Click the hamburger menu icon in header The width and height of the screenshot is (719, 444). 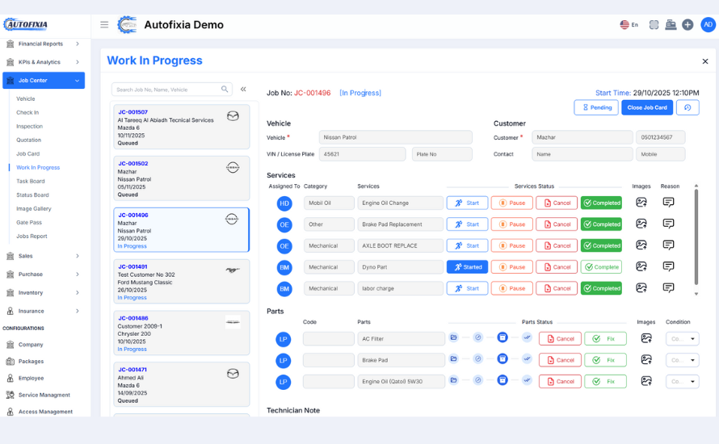(104, 25)
